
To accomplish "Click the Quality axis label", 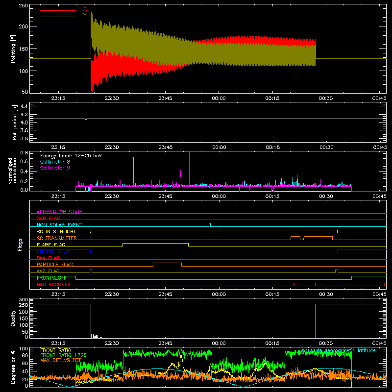I will [x=13, y=318].
